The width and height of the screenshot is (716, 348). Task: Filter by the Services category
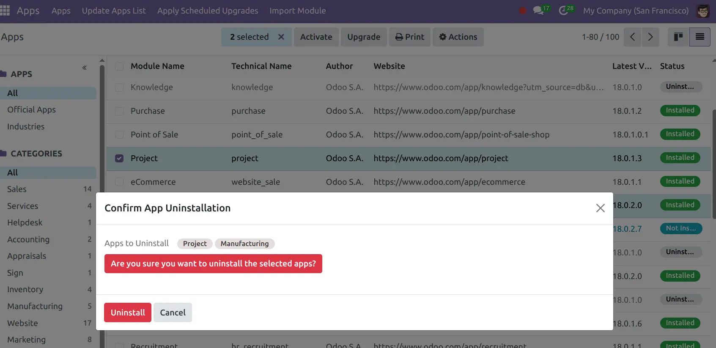[x=48, y=206]
